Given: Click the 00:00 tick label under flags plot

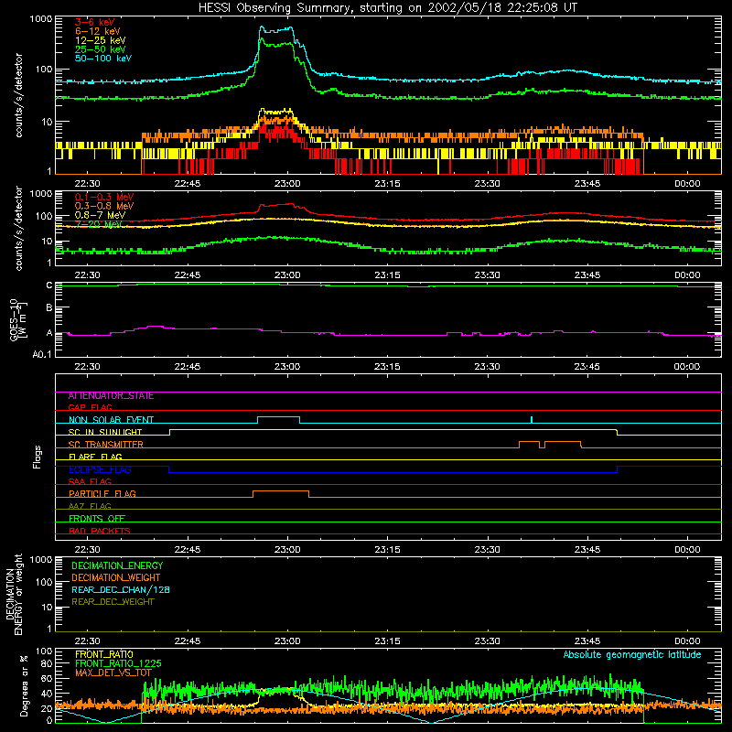Looking at the screenshot, I should click(687, 550).
